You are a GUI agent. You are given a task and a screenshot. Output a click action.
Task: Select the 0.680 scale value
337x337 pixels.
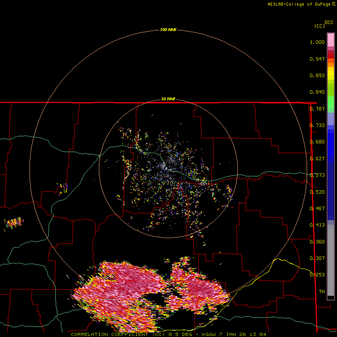317,142
